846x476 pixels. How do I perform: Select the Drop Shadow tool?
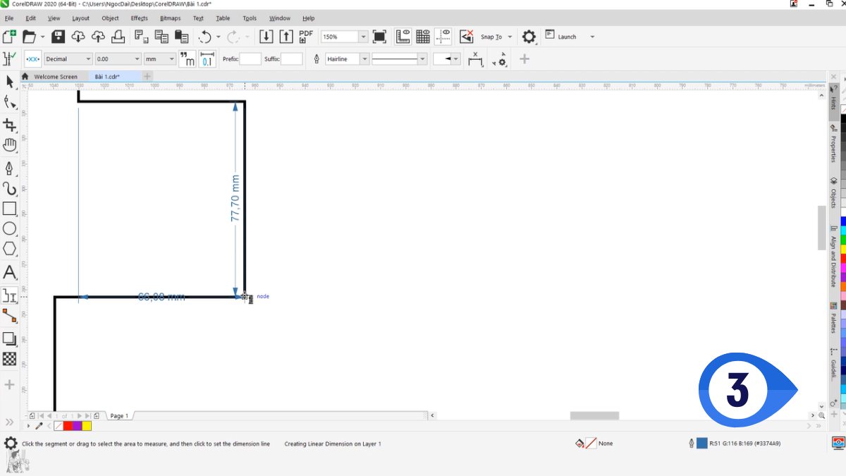tap(10, 338)
